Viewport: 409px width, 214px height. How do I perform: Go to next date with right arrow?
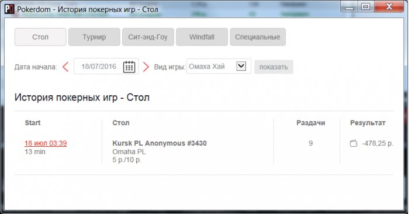[x=146, y=67]
